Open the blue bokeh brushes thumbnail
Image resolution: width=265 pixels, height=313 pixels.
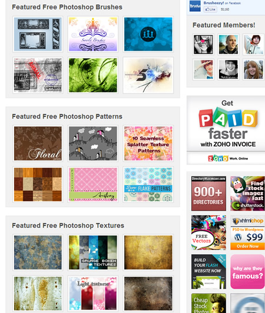click(x=148, y=34)
